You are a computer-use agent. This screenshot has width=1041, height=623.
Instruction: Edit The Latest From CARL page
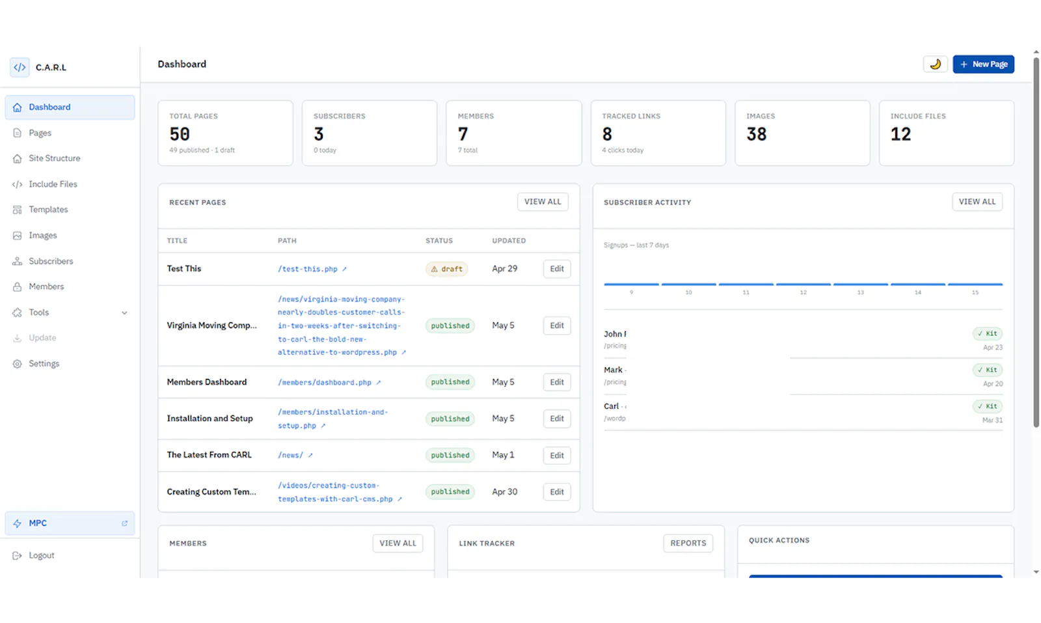click(557, 455)
